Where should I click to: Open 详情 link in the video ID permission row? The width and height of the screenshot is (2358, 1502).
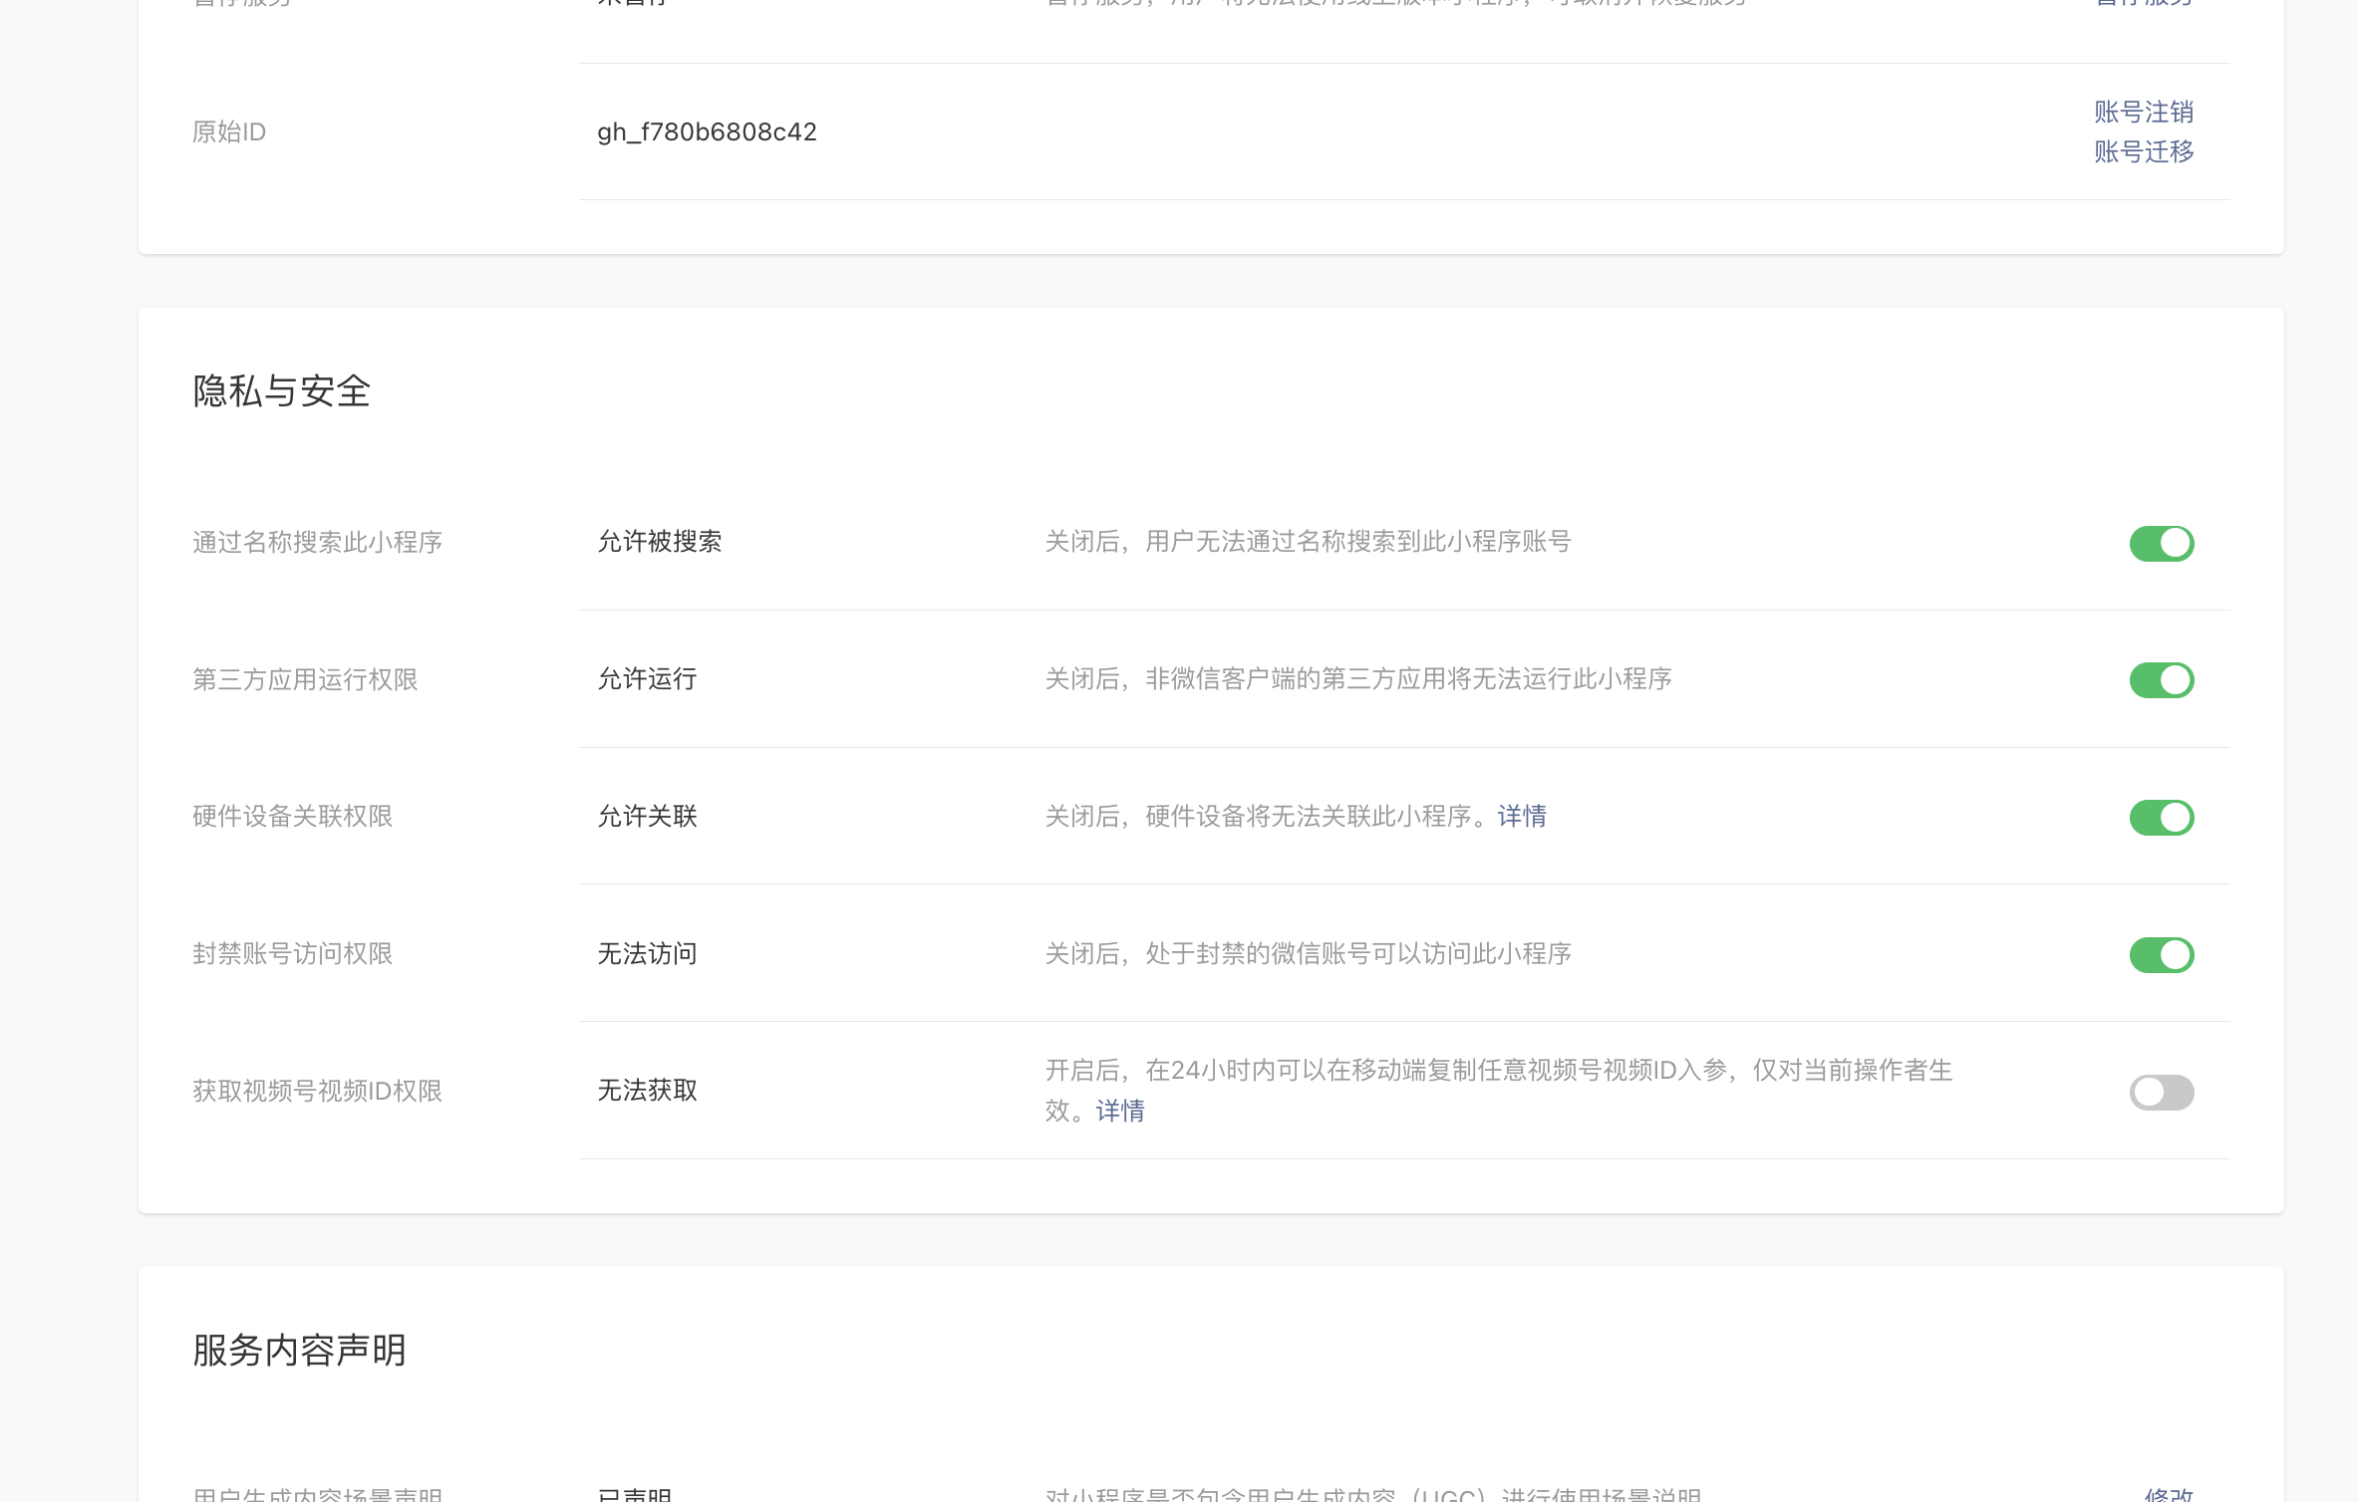pos(1120,1111)
